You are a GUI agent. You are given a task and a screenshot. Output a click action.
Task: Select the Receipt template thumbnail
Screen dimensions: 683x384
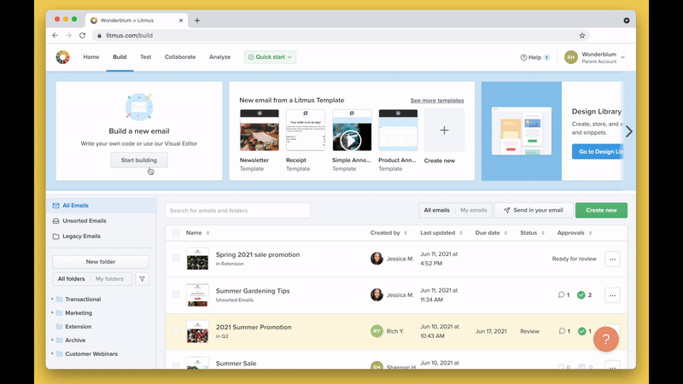[x=306, y=131]
